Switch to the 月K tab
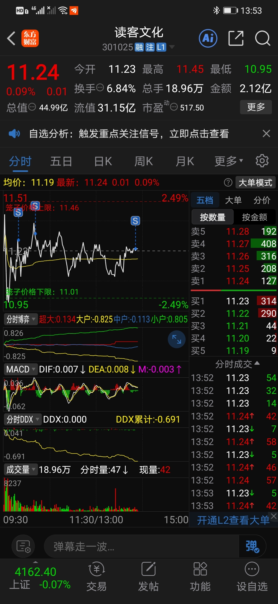Viewport: 278px width, 604px height. point(185,162)
